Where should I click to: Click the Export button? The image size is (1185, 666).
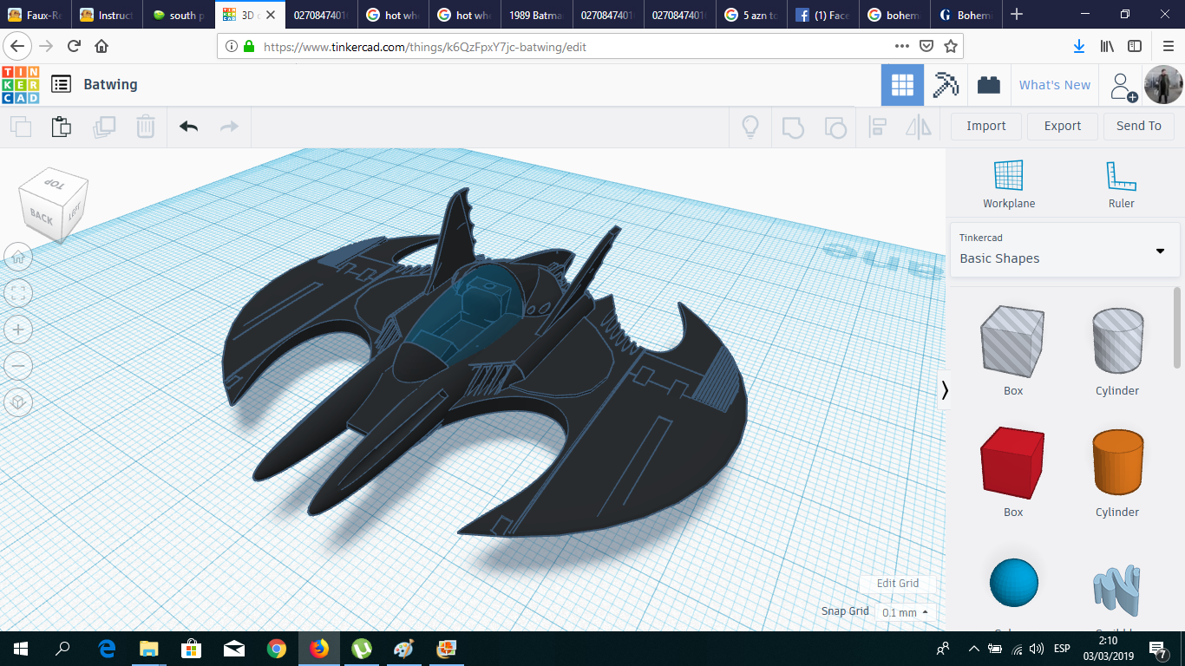pos(1062,126)
